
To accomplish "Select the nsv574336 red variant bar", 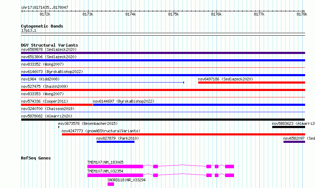I will 57,105.
